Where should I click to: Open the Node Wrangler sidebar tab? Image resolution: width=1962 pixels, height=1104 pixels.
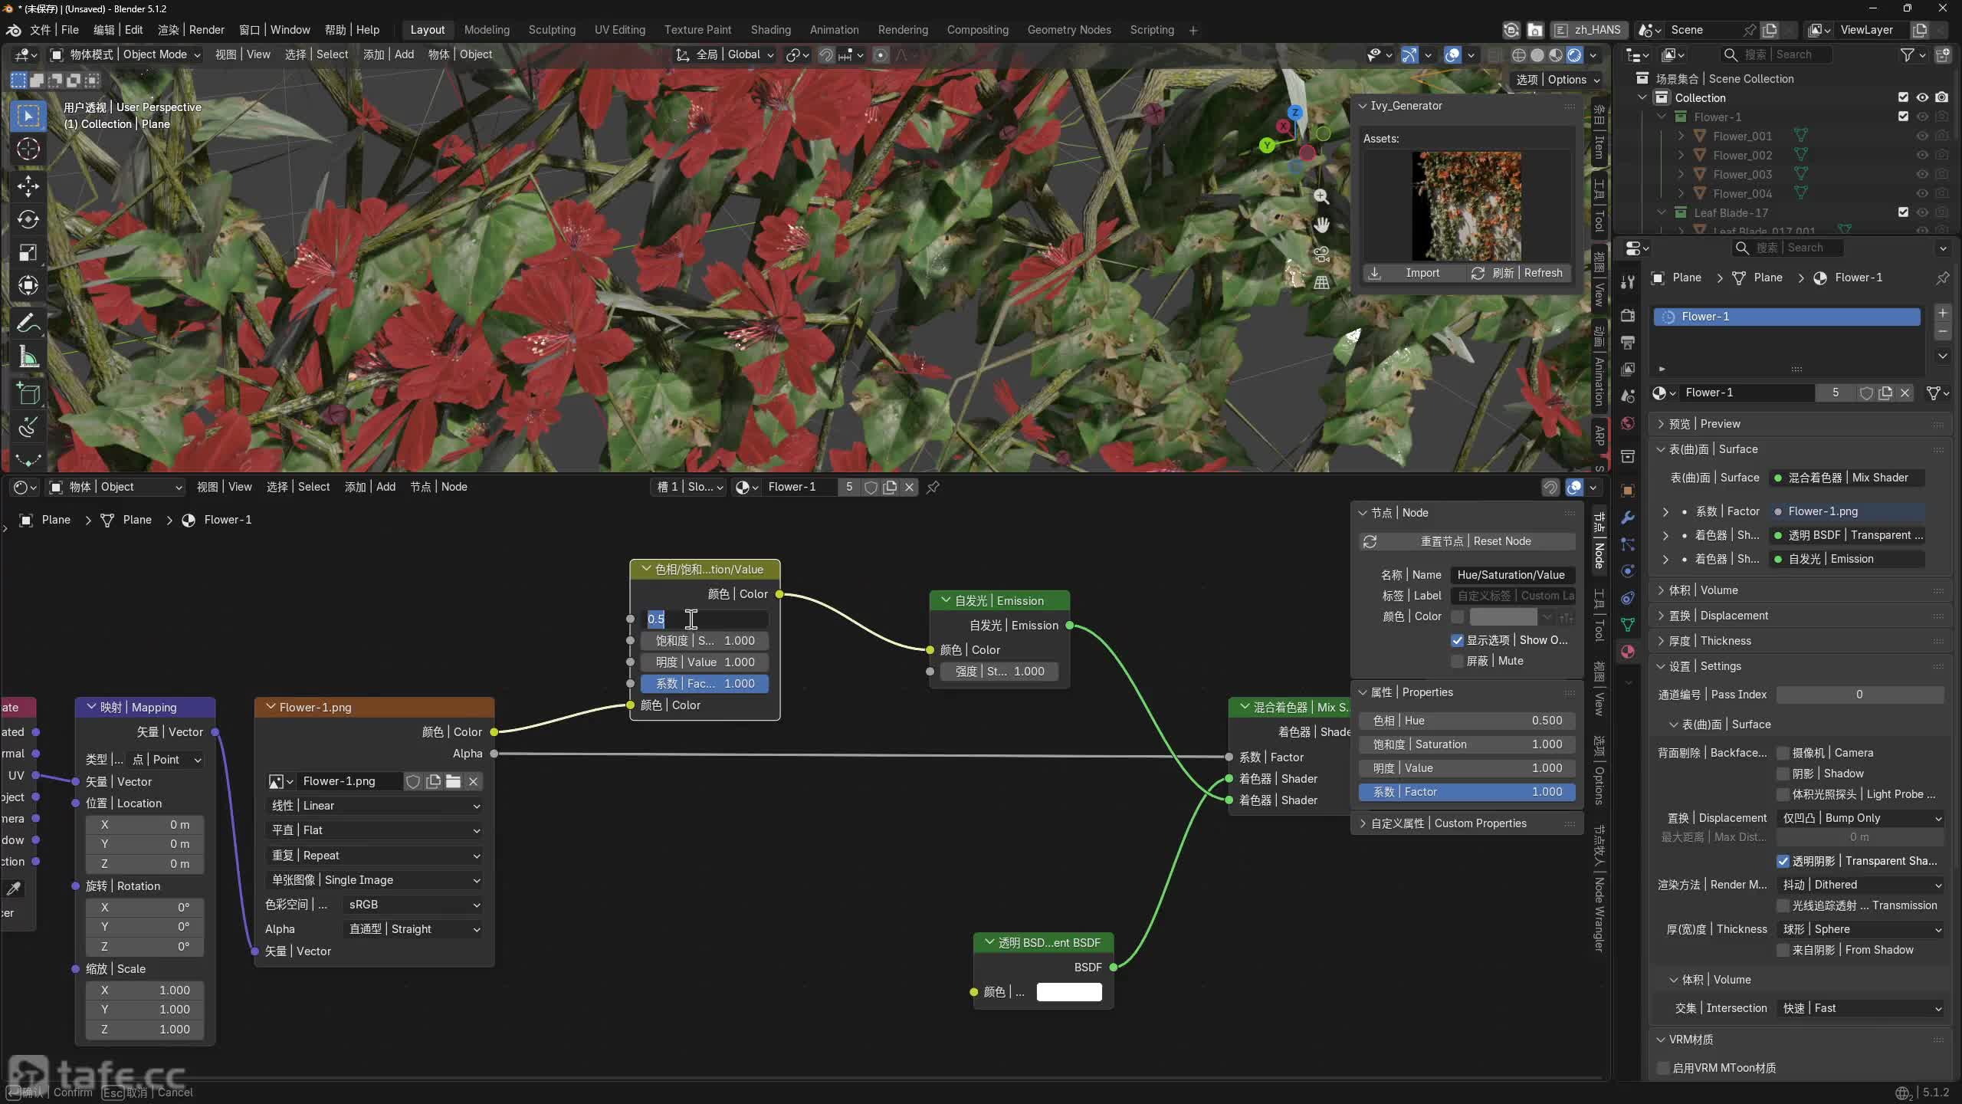pyautogui.click(x=1599, y=889)
